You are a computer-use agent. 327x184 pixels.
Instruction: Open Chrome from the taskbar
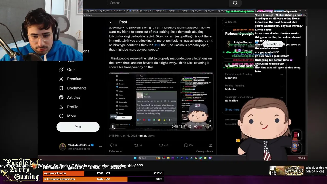[196, 158]
